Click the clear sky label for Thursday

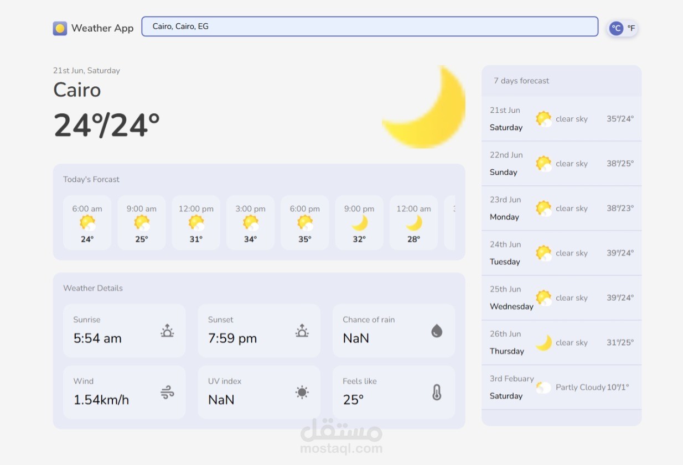coord(572,343)
